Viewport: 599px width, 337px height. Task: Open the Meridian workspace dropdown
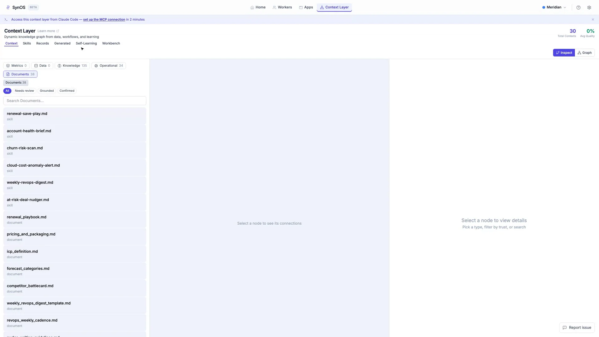tap(554, 7)
